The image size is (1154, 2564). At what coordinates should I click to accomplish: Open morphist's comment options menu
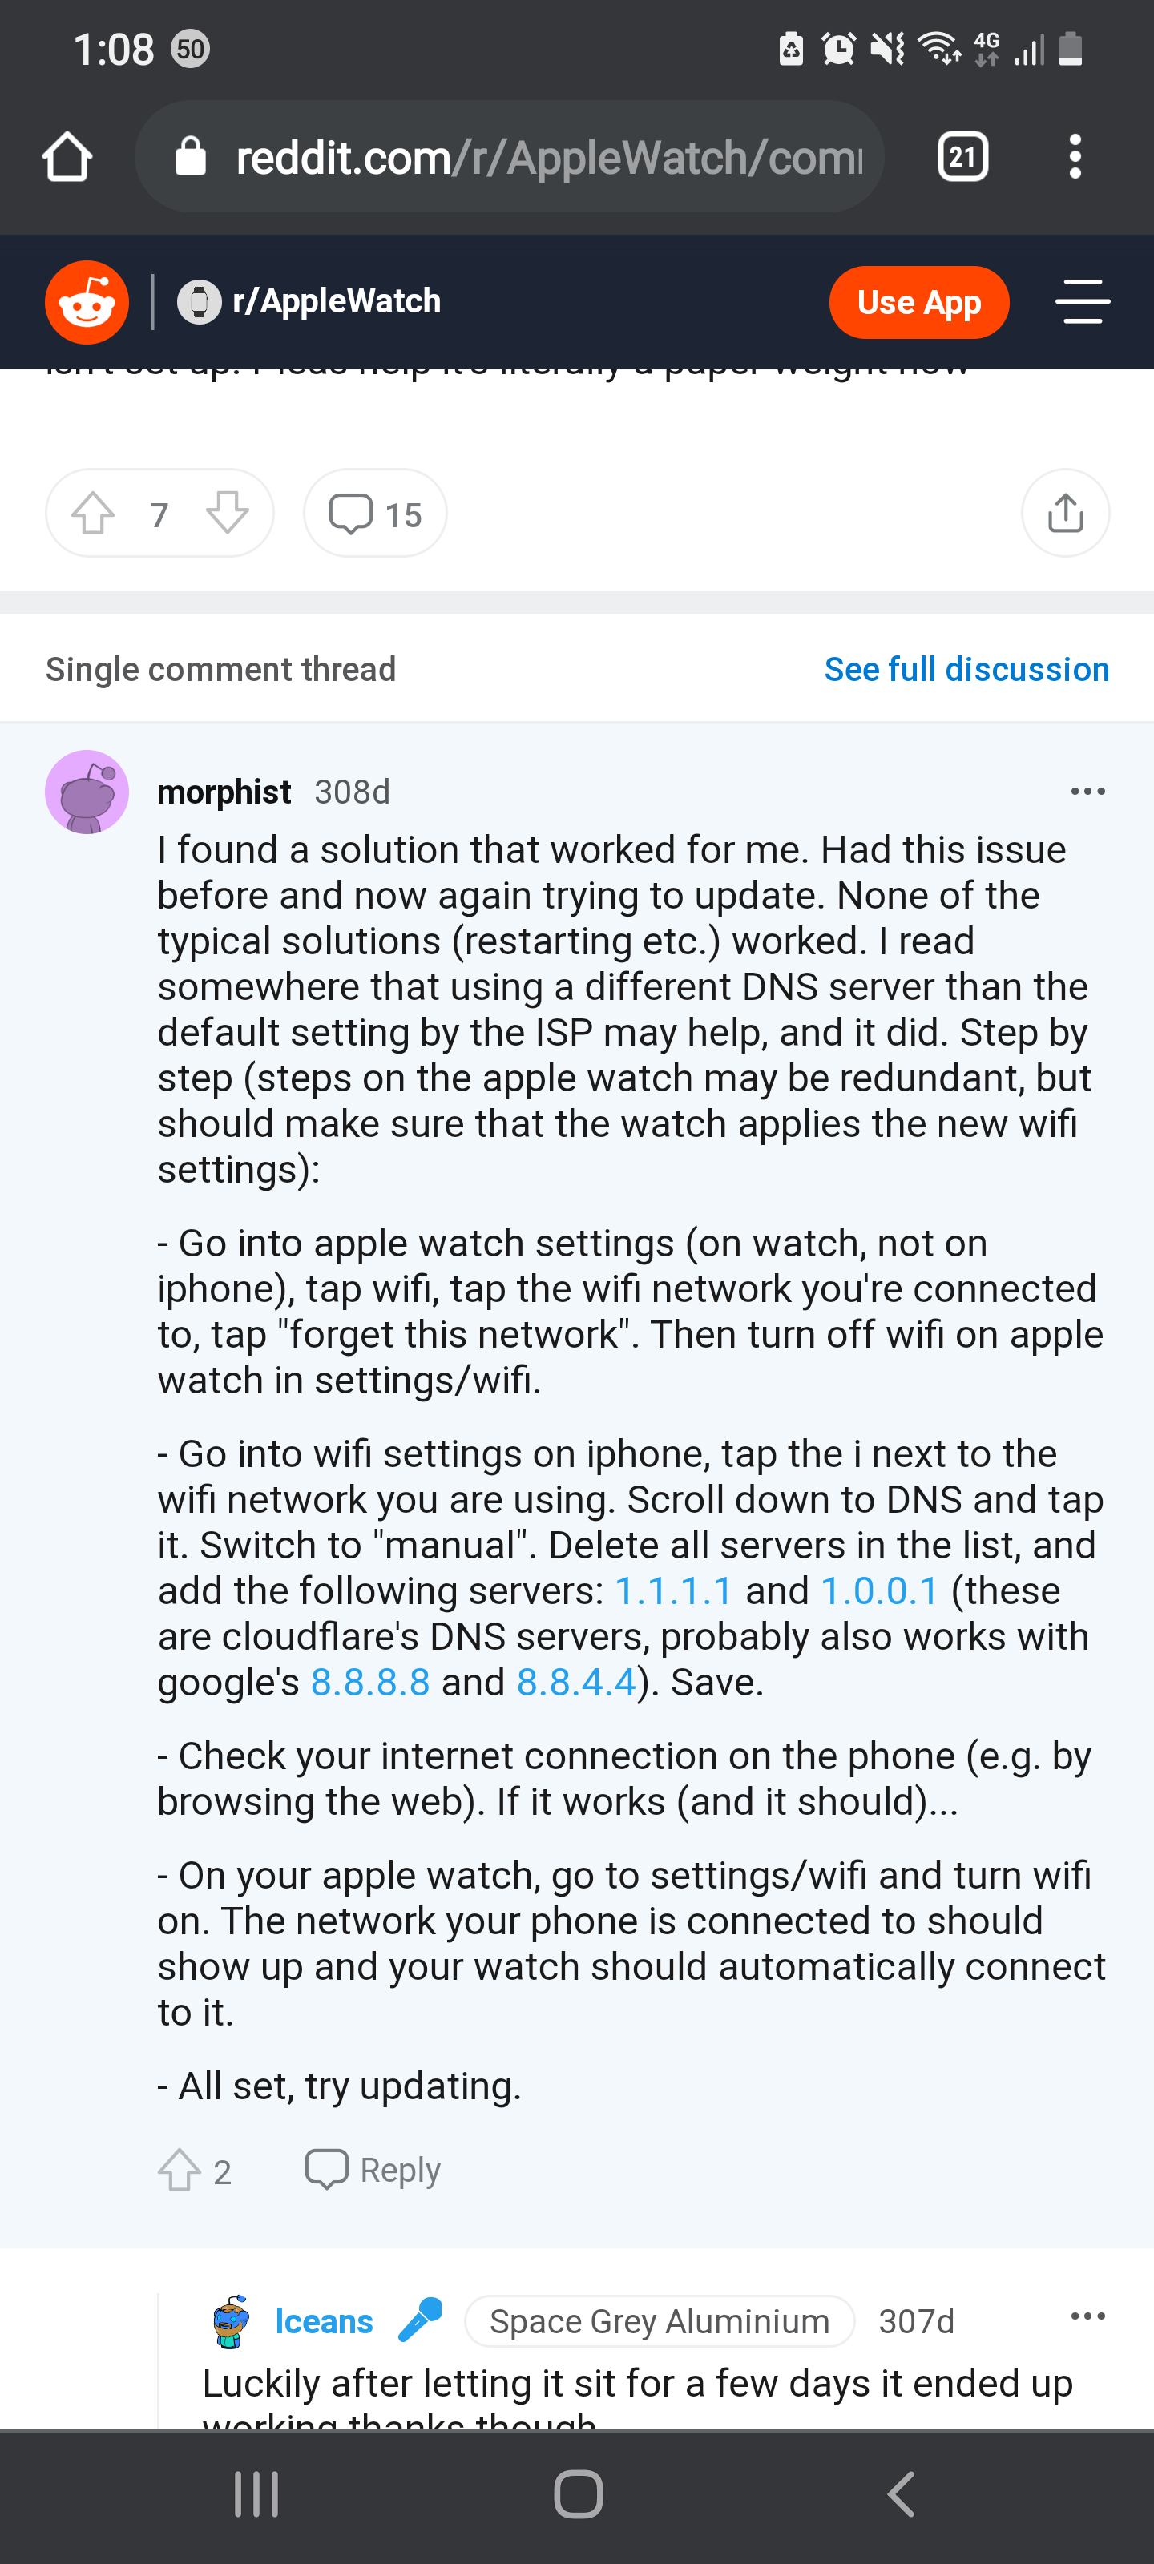pos(1087,792)
